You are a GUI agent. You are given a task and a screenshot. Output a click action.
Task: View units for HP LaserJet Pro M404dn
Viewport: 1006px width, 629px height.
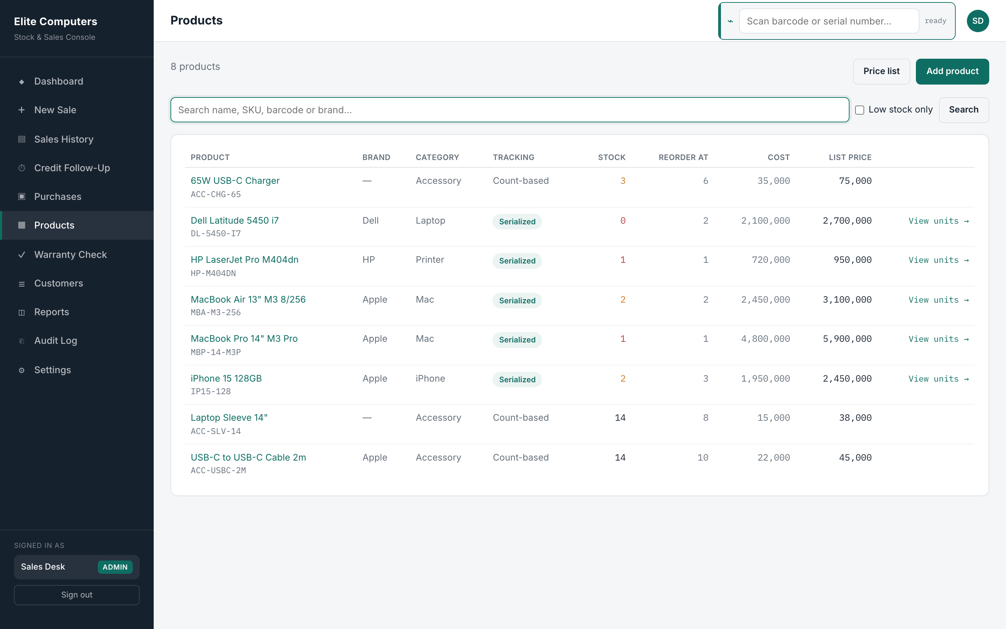[x=939, y=260]
